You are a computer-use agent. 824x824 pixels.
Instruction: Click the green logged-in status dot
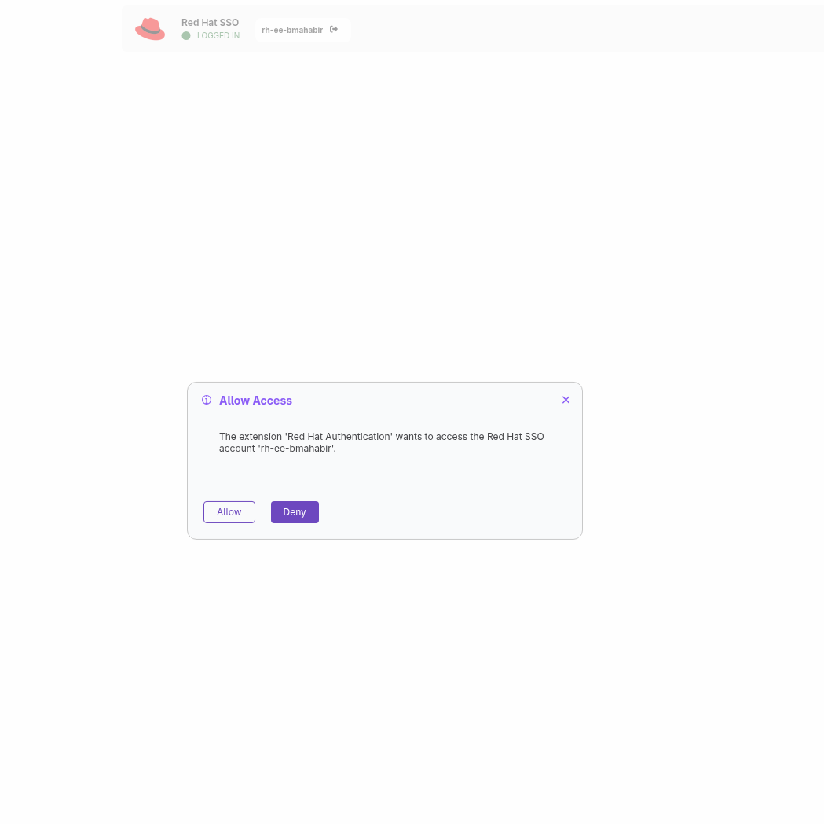186,35
